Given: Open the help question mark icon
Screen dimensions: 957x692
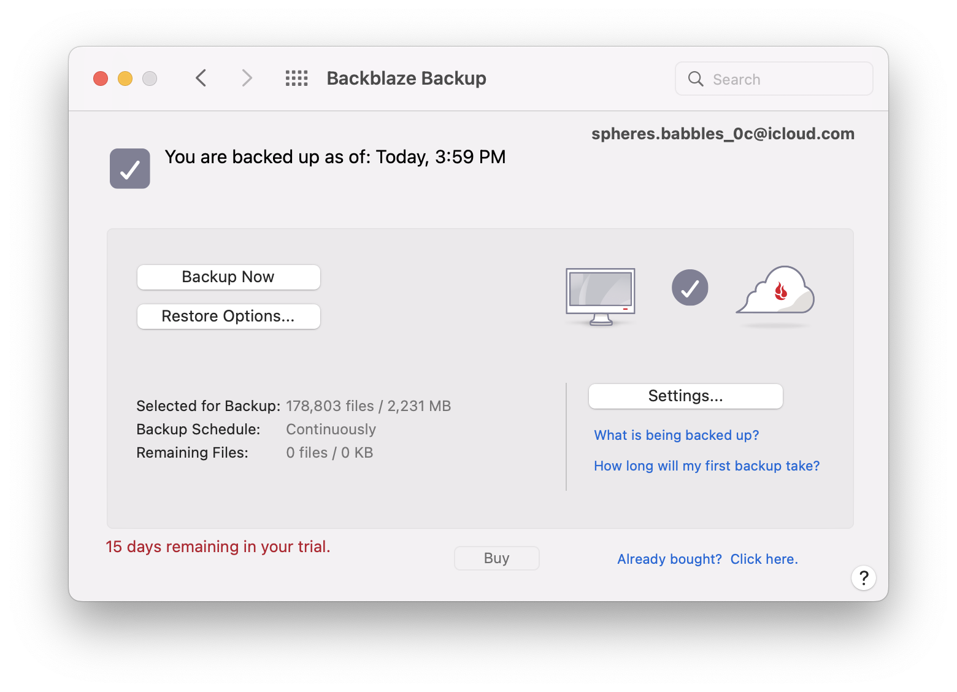Looking at the screenshot, I should [x=864, y=578].
